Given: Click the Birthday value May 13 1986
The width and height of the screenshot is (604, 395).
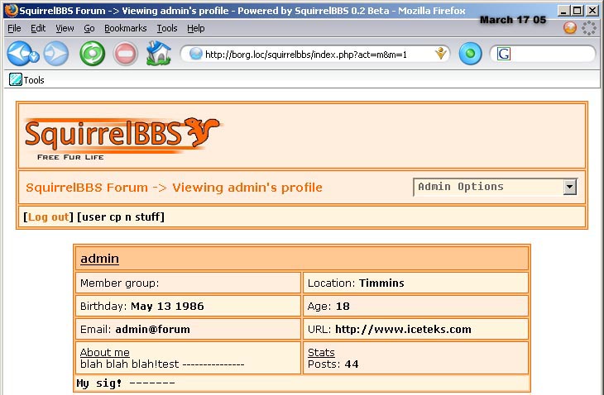Looking at the screenshot, I should click(x=167, y=306).
